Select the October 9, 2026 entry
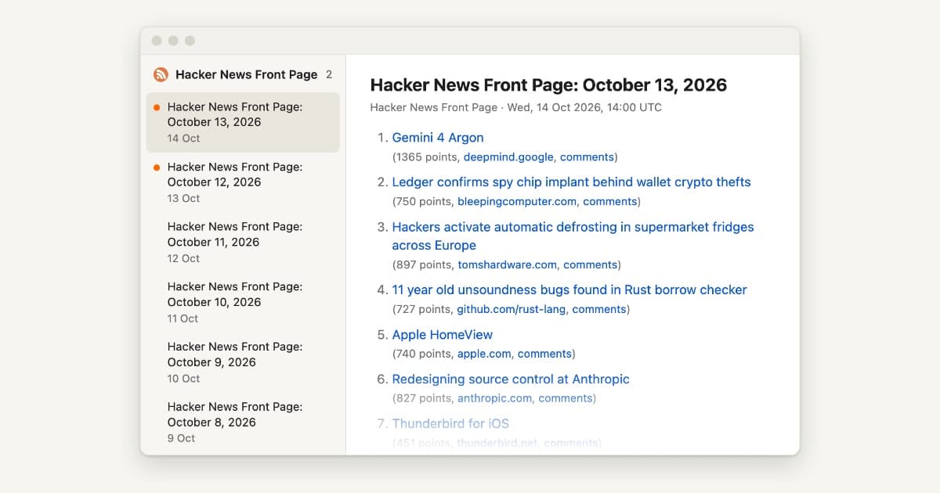 [x=243, y=362]
